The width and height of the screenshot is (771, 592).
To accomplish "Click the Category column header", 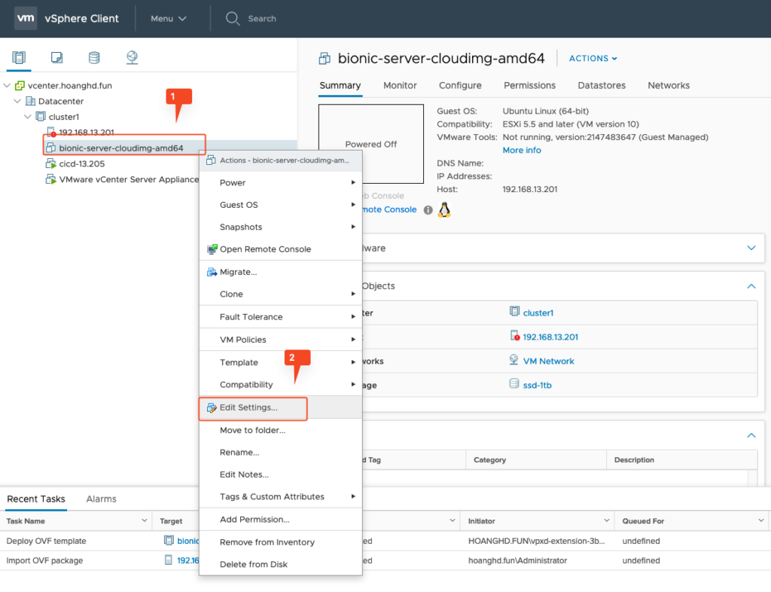I will 536,459.
